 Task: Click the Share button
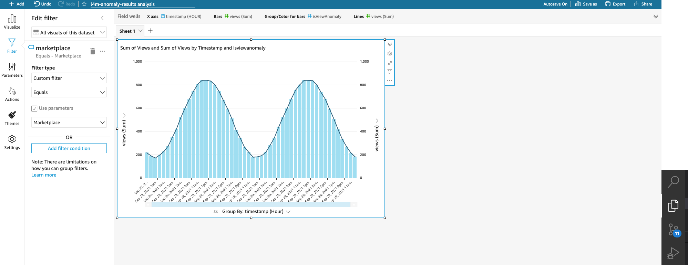(643, 4)
